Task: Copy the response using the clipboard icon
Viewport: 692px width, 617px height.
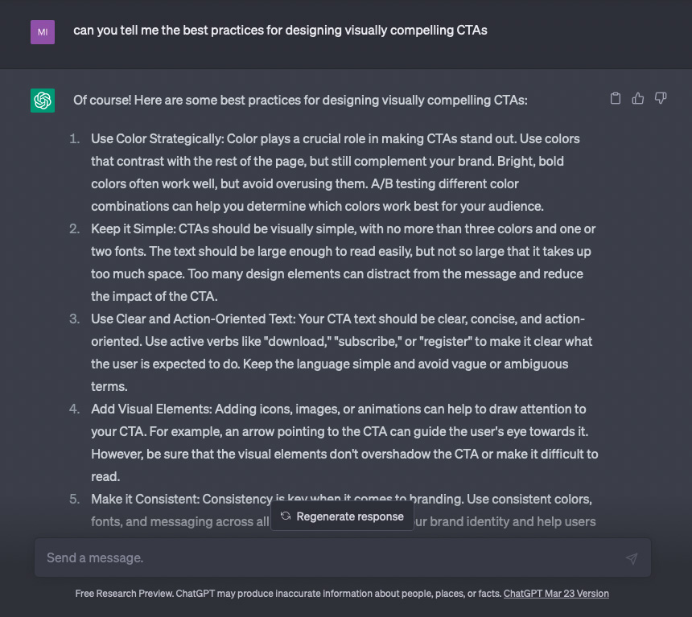Action: coord(616,98)
